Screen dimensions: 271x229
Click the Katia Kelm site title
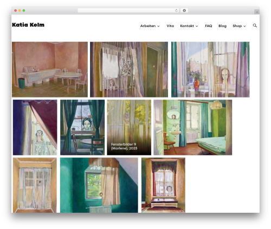click(x=28, y=25)
